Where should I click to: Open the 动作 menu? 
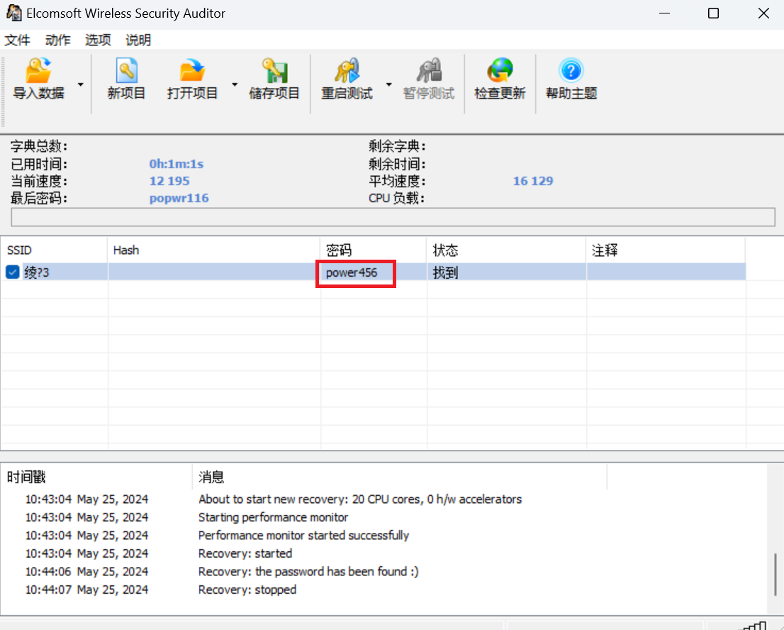(x=57, y=40)
